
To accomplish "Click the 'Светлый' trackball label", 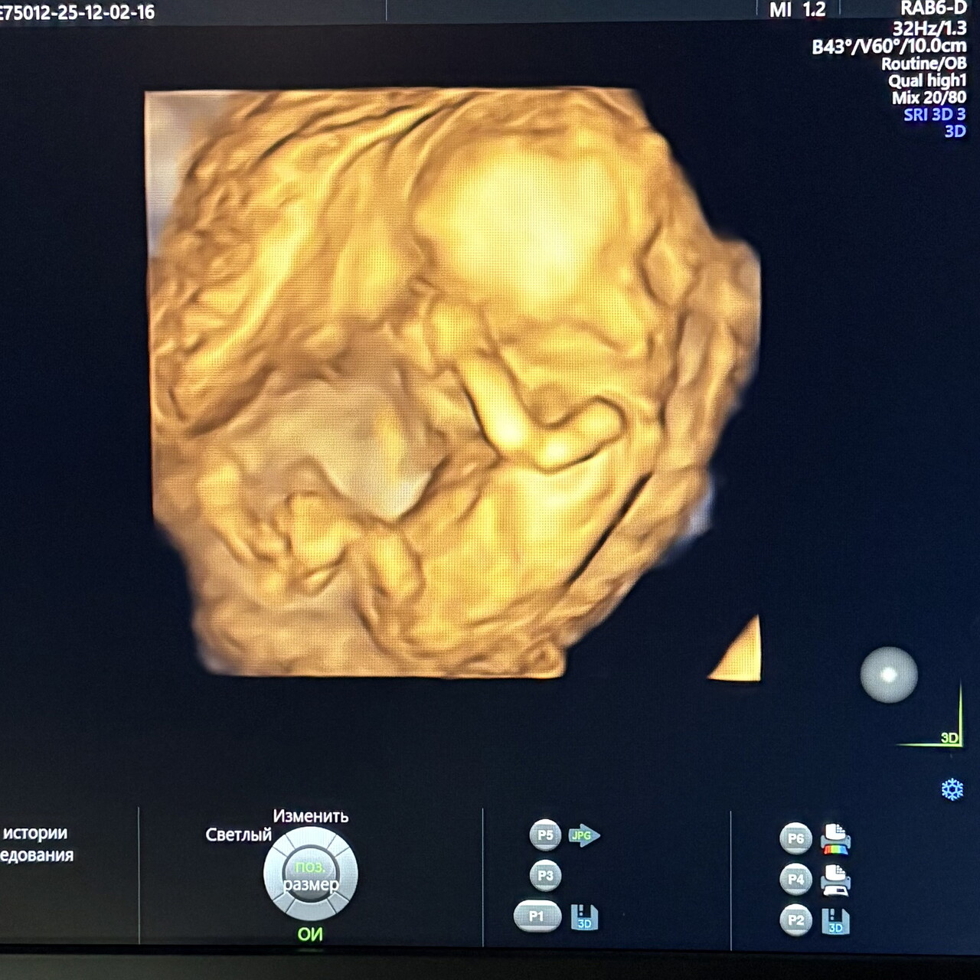I will 239,835.
